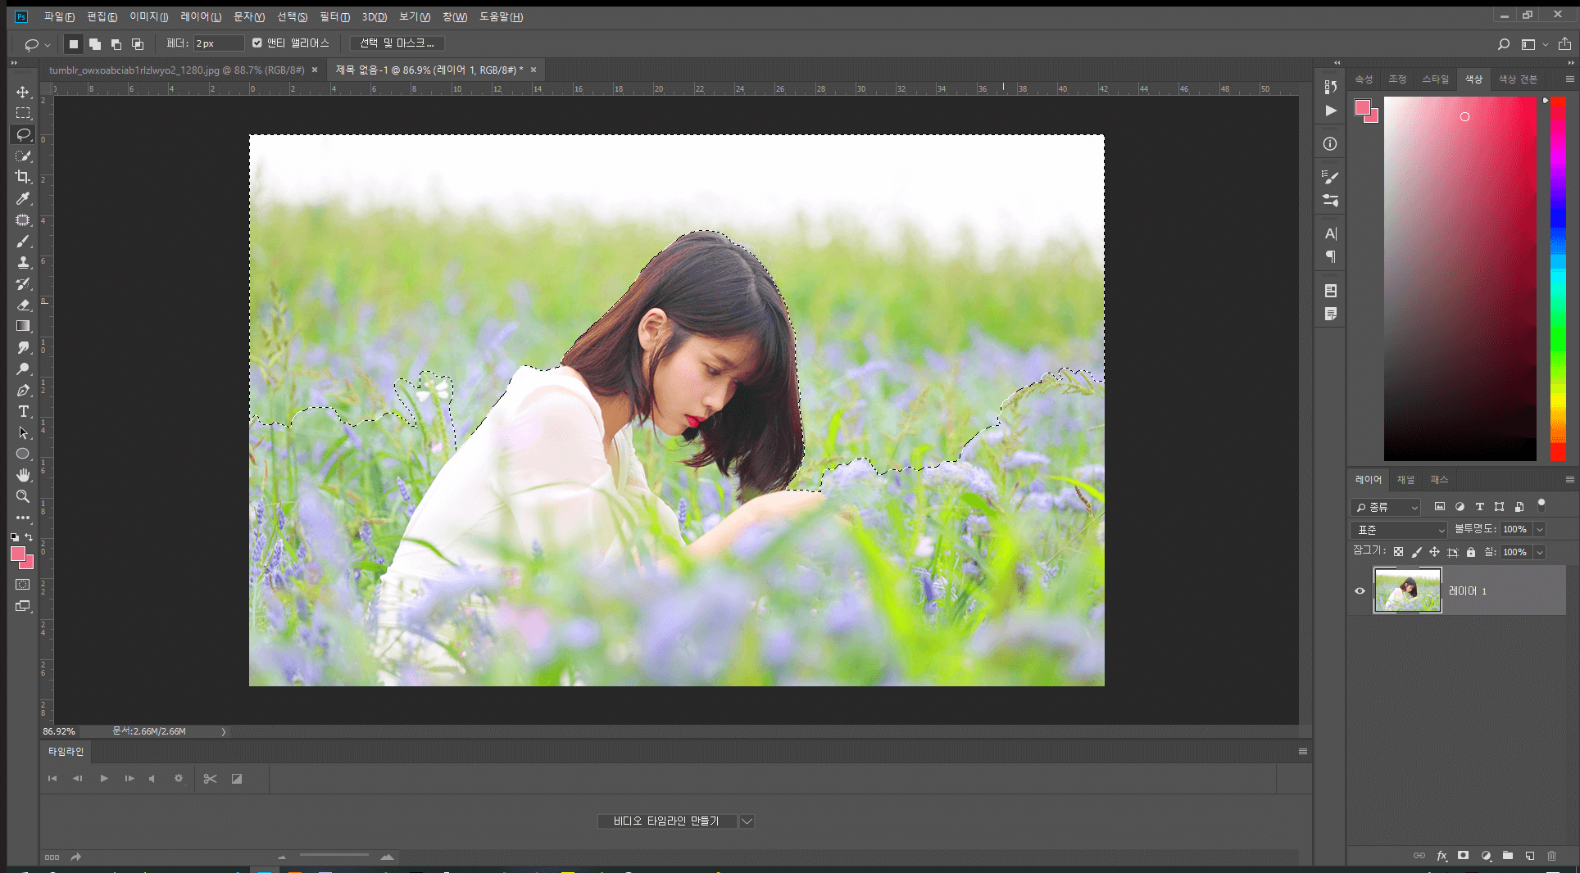Click the foreground color swatch in toolbar
Viewport: 1580px width, 873px height.
pos(17,554)
